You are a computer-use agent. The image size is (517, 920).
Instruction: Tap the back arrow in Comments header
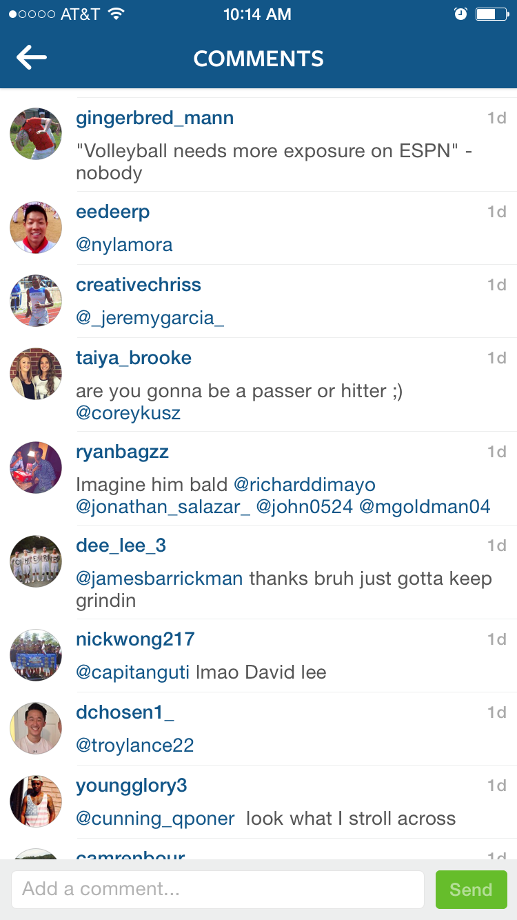pyautogui.click(x=32, y=58)
